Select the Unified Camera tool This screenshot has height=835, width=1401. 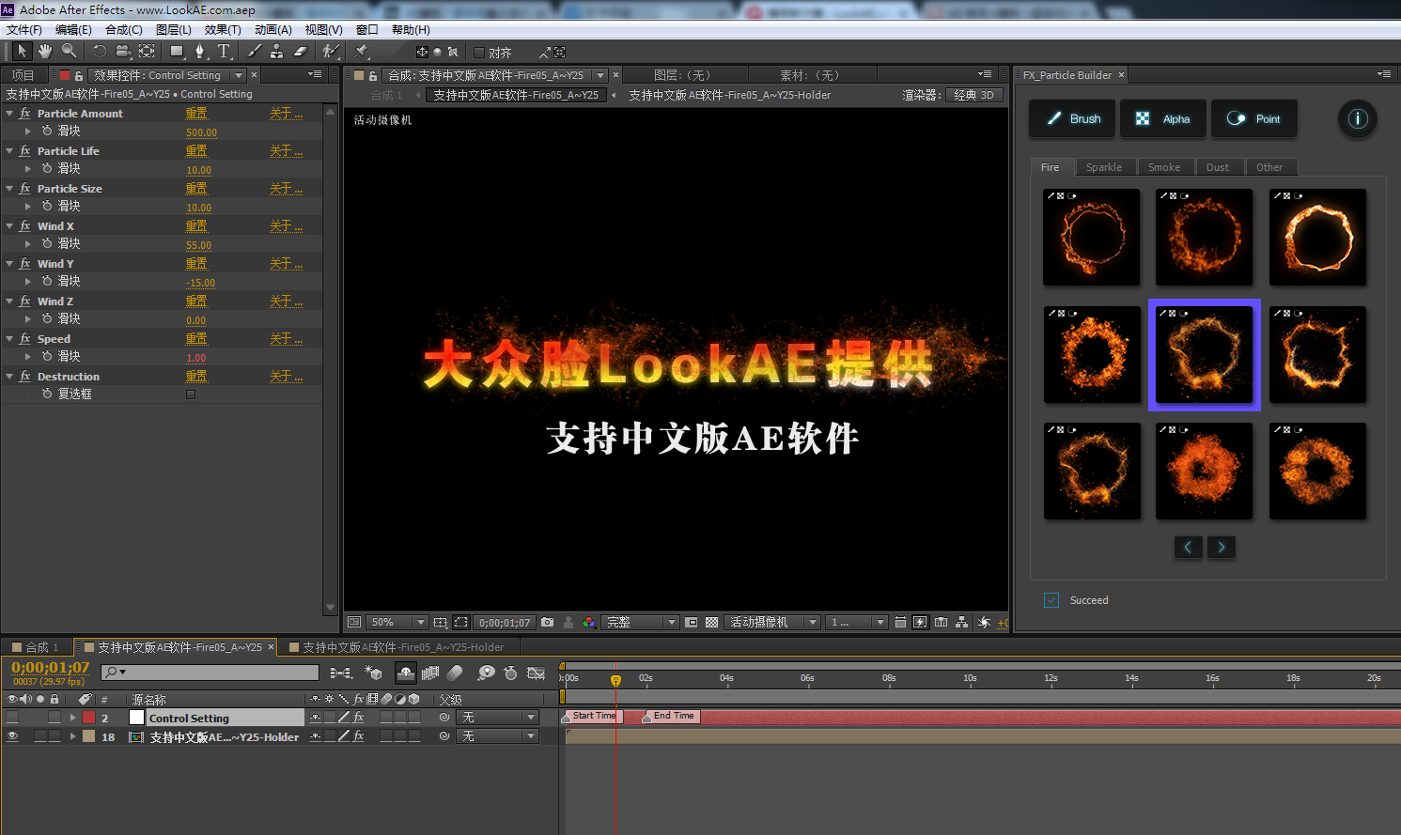(x=123, y=52)
